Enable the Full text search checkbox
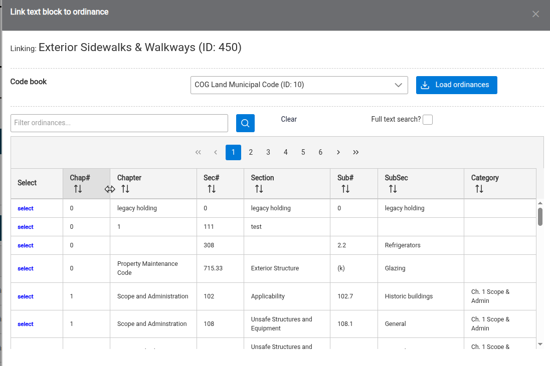550x366 pixels. pos(428,120)
